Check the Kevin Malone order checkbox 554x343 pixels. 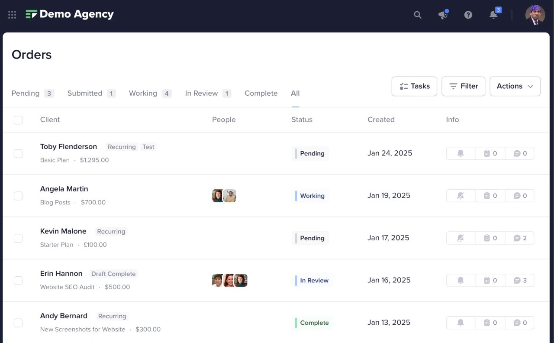18,238
